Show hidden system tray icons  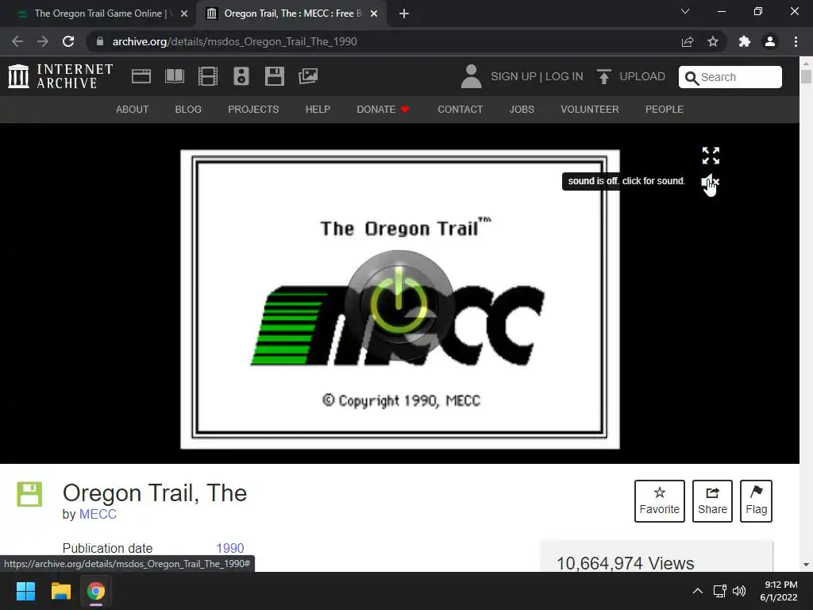coord(698,591)
